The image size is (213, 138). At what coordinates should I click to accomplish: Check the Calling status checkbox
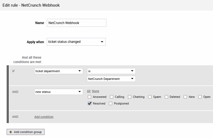pyautogui.click(x=112, y=97)
